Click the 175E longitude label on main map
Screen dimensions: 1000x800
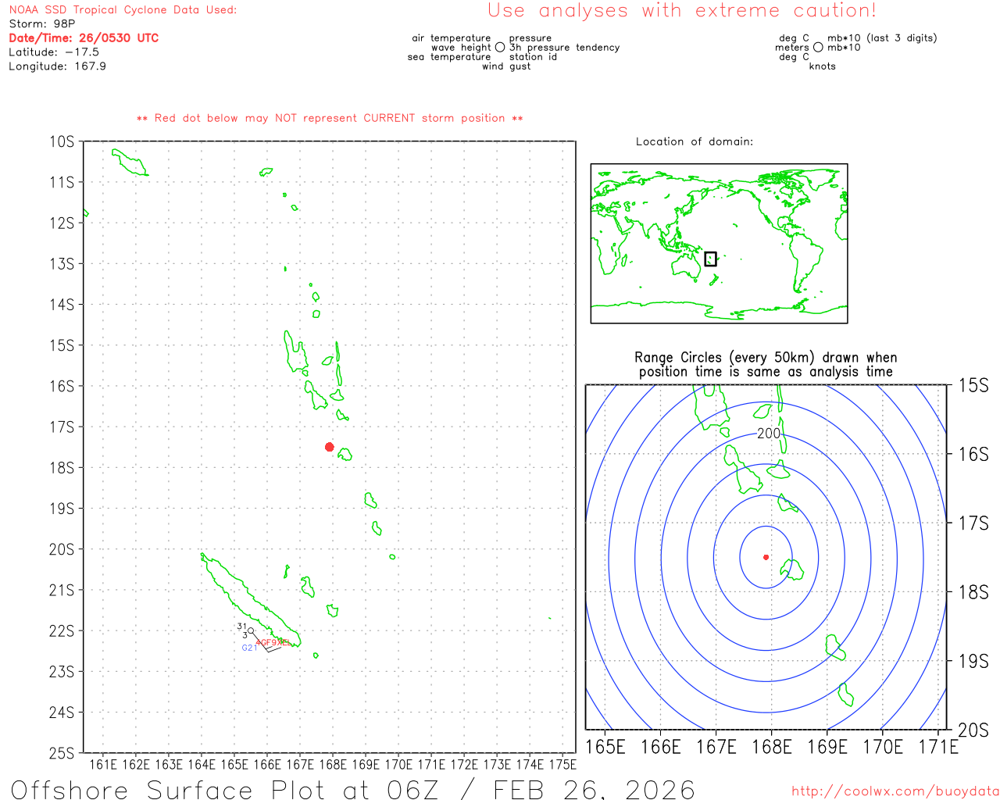pos(562,765)
